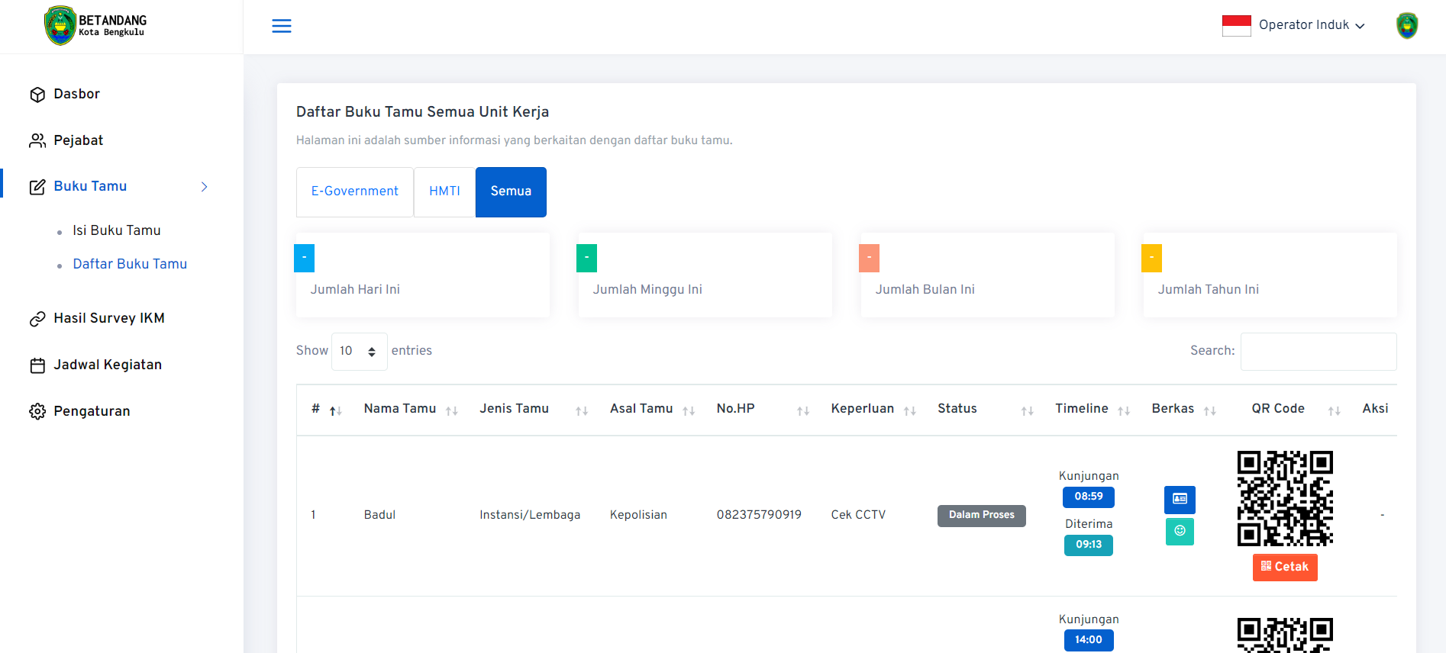
Task: Sort table by Asal Tamu arrows
Action: click(689, 411)
